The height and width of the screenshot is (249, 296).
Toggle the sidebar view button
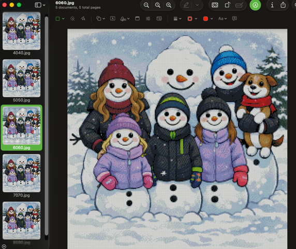click(x=38, y=5)
